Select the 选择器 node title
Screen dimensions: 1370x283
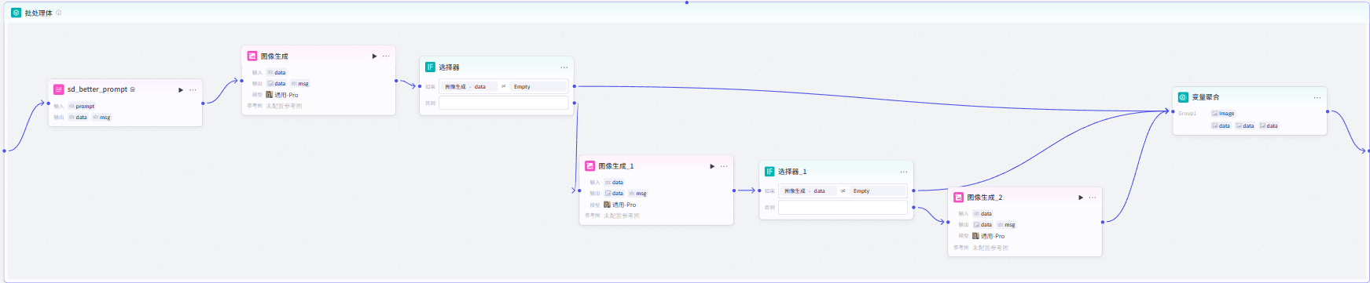tap(449, 67)
